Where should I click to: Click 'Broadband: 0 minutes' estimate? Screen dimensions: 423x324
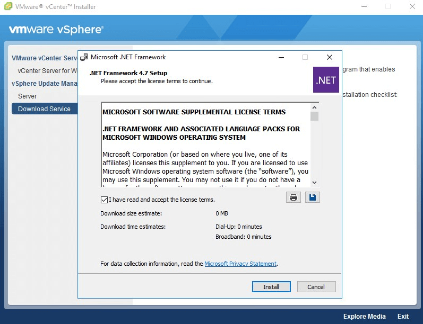coord(243,237)
